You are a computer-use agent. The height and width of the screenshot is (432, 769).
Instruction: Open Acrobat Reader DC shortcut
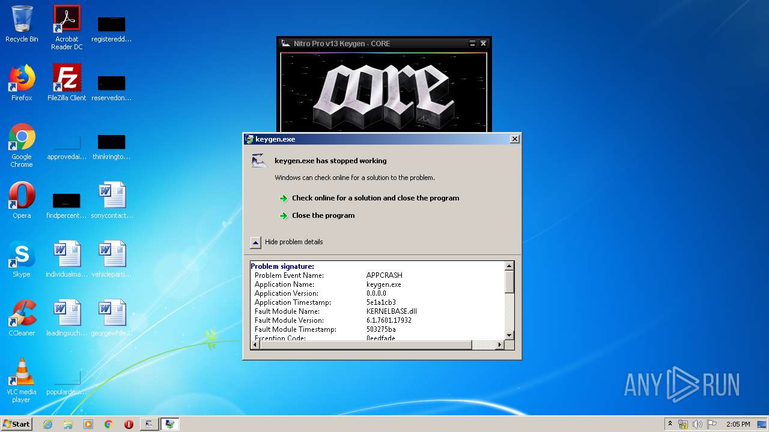coord(67,28)
